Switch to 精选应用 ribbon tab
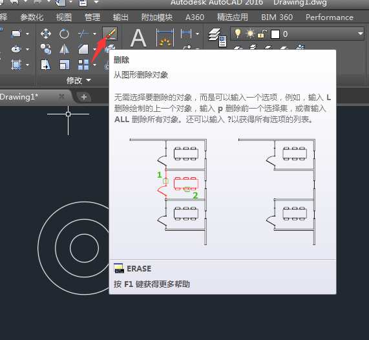This screenshot has width=369, height=340. click(233, 17)
